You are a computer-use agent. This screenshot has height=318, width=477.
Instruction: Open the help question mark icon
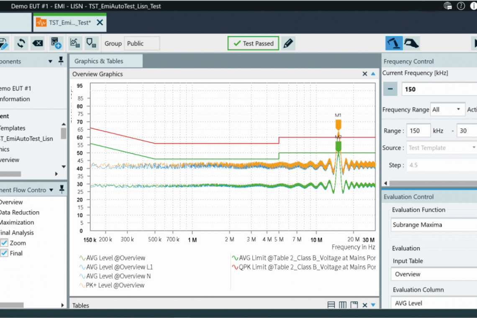click(x=461, y=6)
